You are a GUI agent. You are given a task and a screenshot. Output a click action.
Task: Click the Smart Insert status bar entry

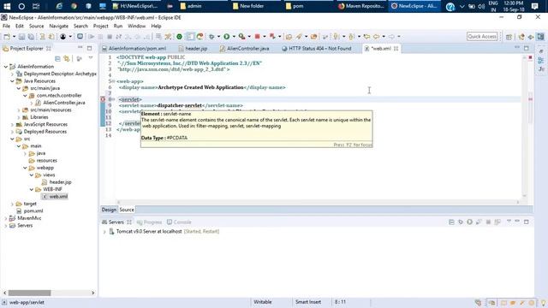[308, 302]
